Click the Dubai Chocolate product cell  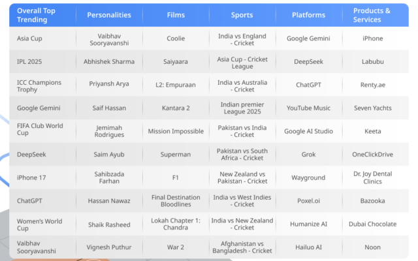pyautogui.click(x=372, y=224)
